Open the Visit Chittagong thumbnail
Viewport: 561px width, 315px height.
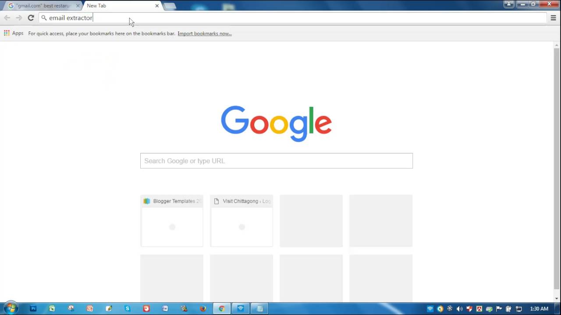click(241, 221)
